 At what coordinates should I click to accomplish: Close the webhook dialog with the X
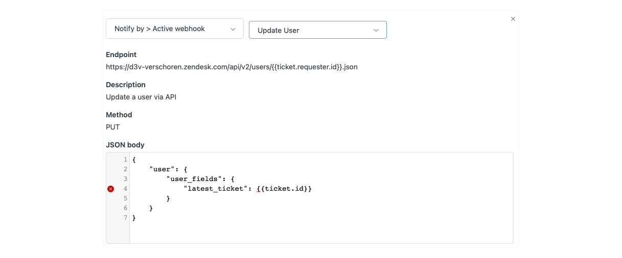tap(513, 19)
